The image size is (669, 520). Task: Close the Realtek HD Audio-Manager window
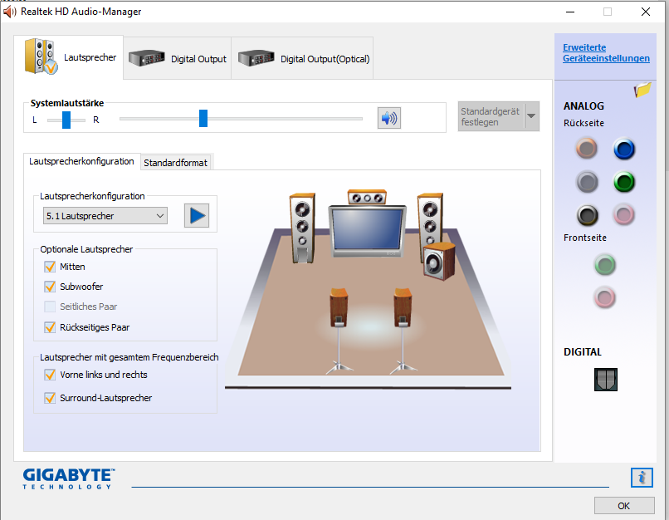(x=646, y=12)
